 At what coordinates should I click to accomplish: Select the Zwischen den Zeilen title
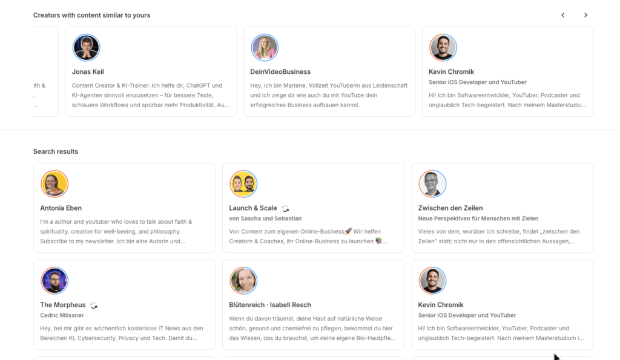point(450,208)
